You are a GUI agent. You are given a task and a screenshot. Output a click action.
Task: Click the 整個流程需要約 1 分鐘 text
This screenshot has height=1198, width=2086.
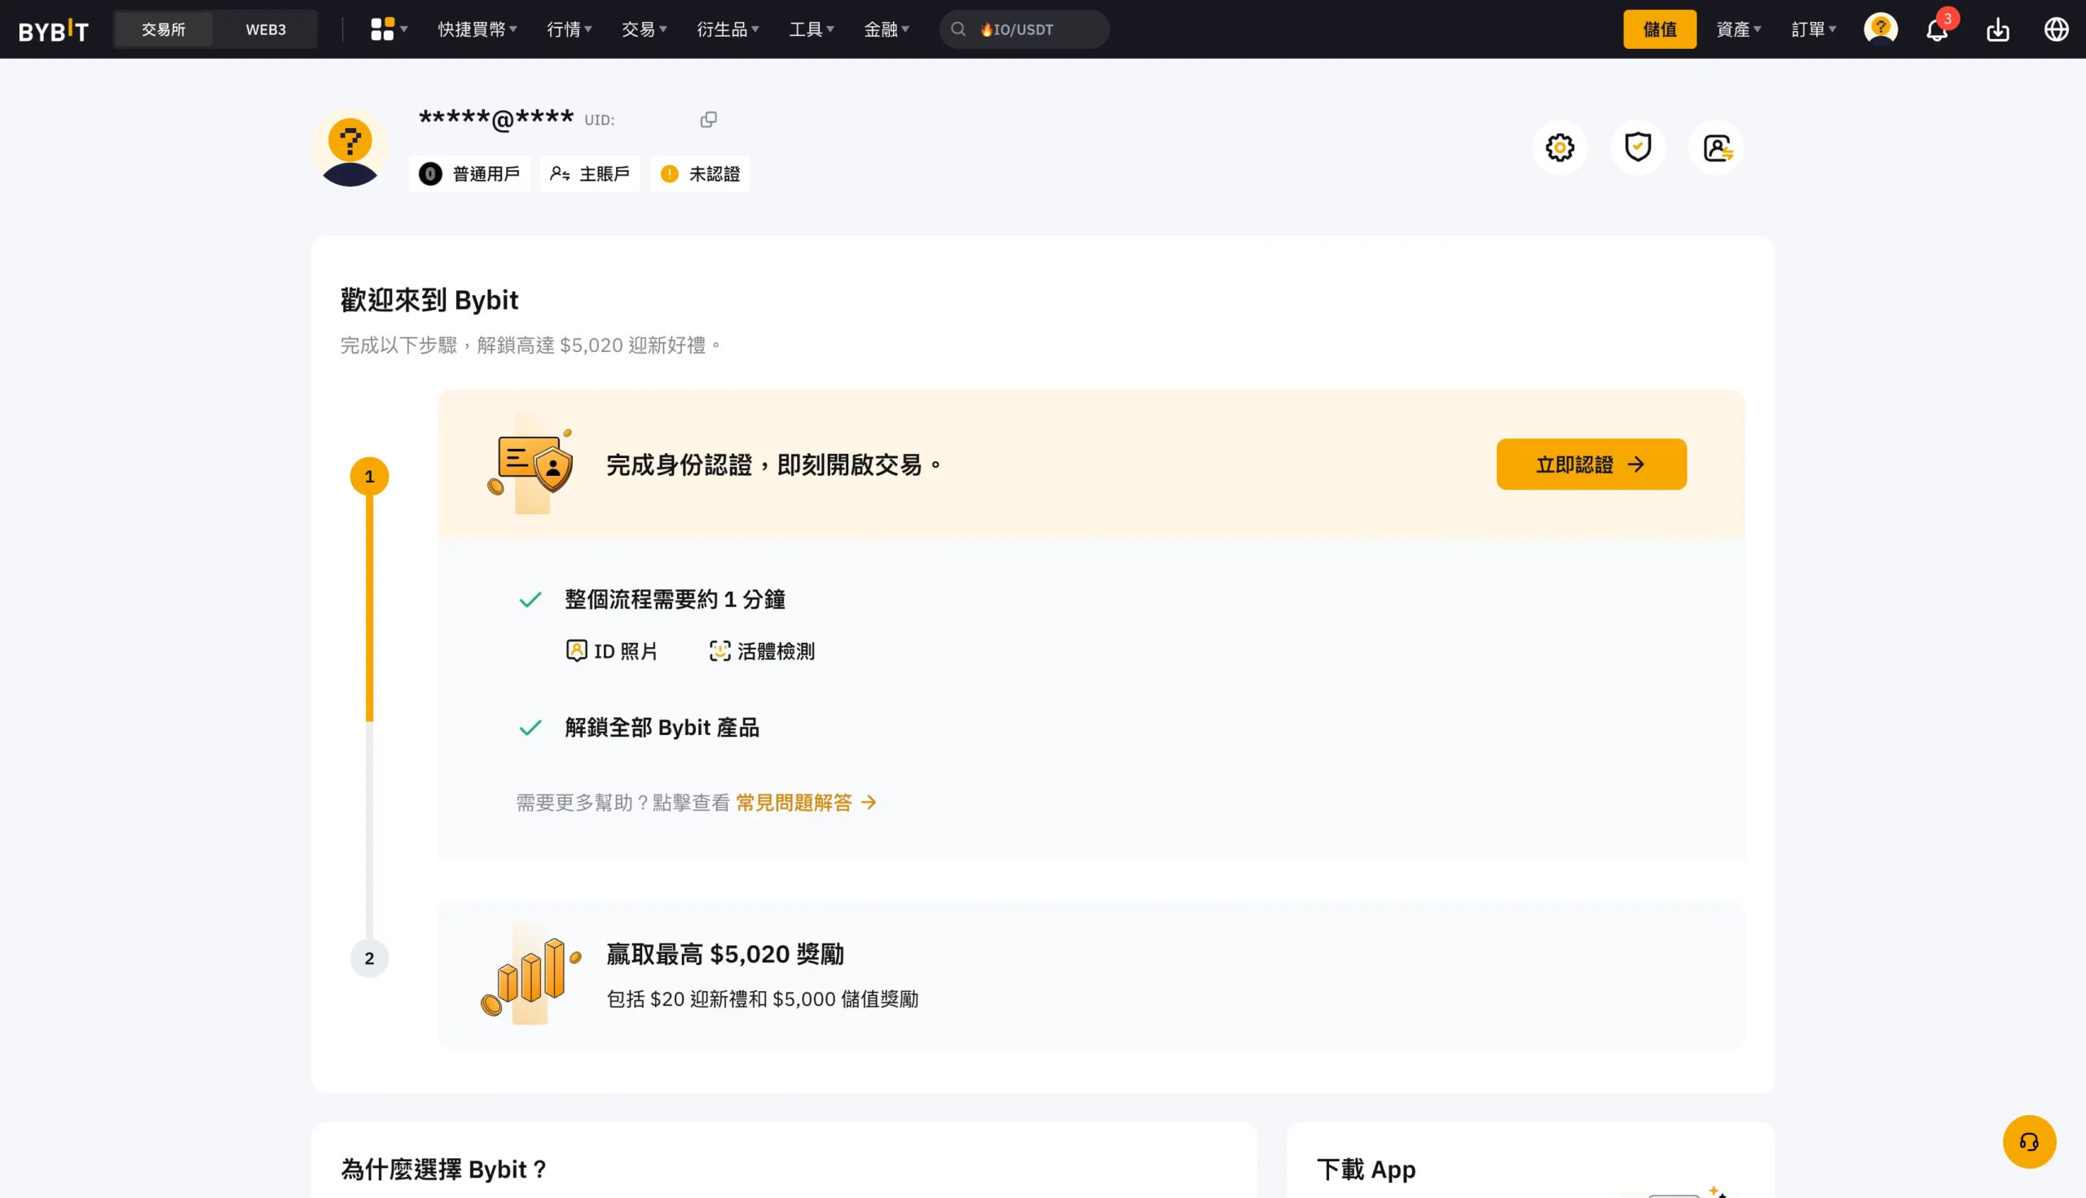click(x=675, y=600)
